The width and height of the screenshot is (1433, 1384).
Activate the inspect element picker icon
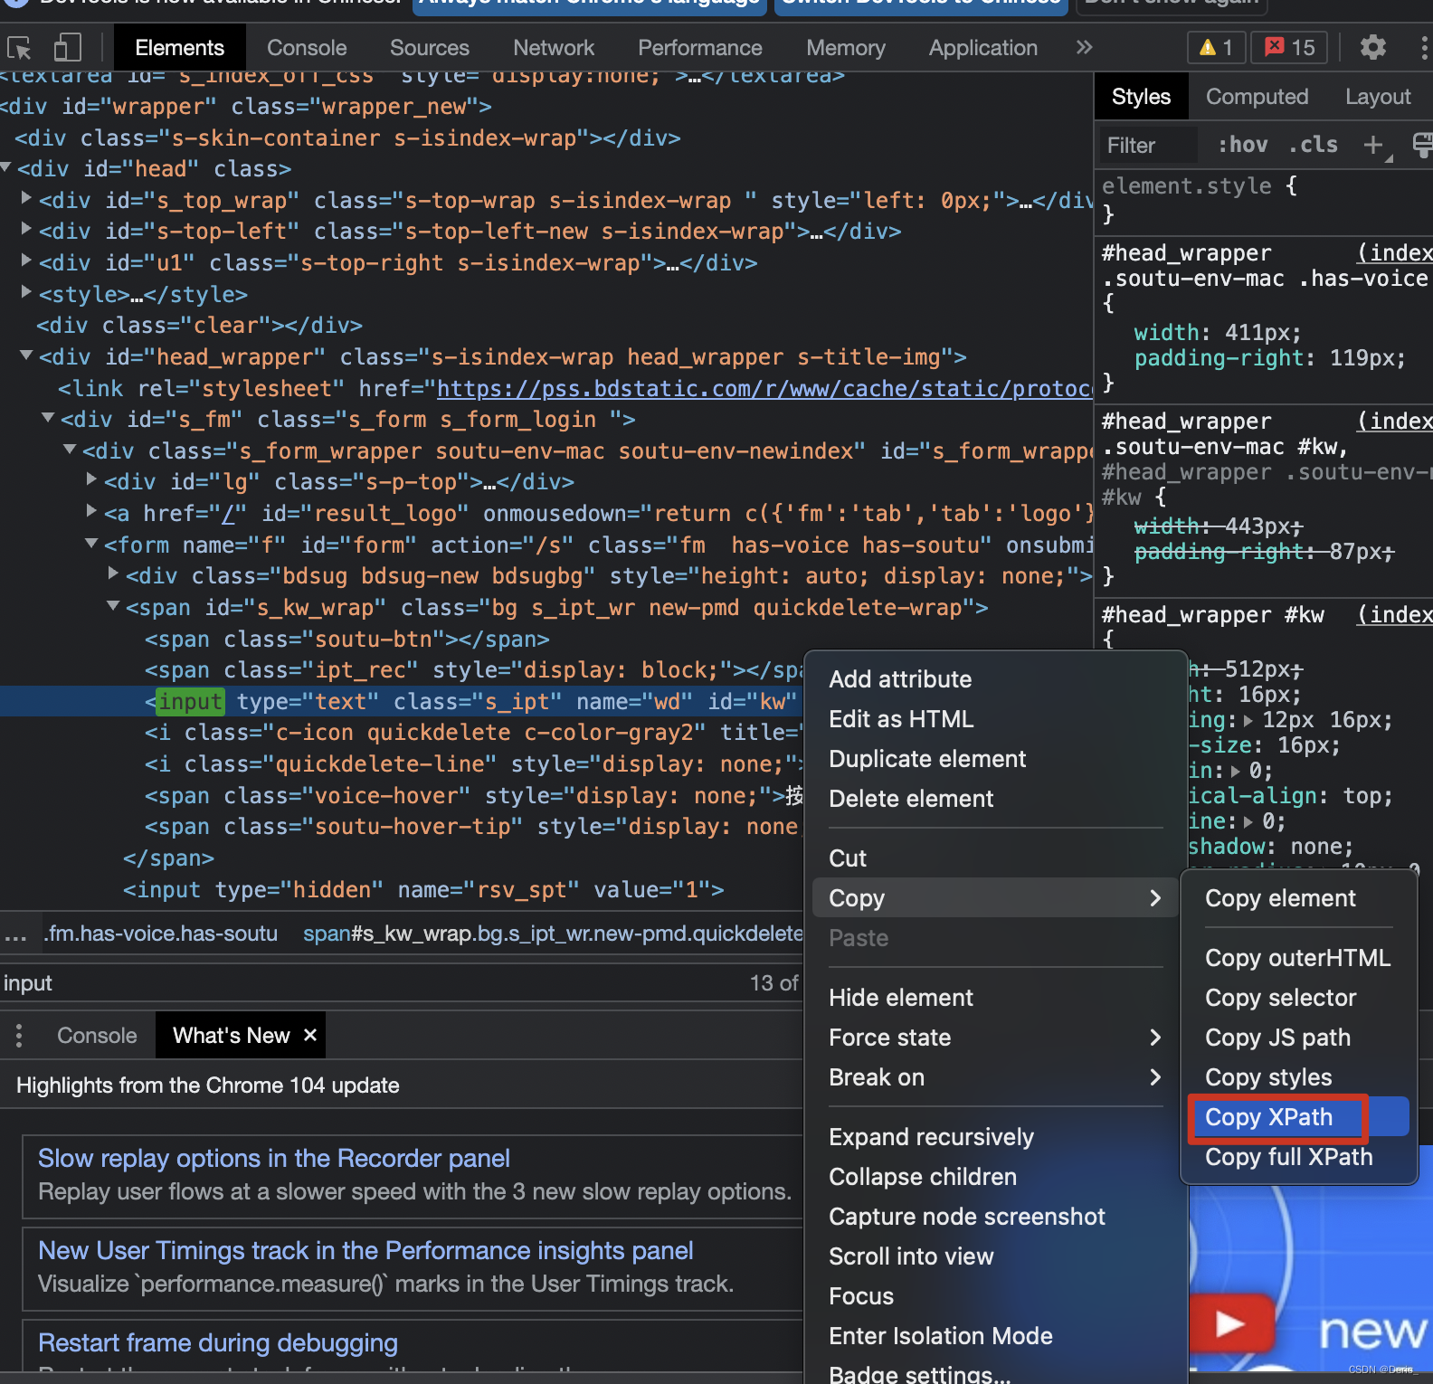19,47
